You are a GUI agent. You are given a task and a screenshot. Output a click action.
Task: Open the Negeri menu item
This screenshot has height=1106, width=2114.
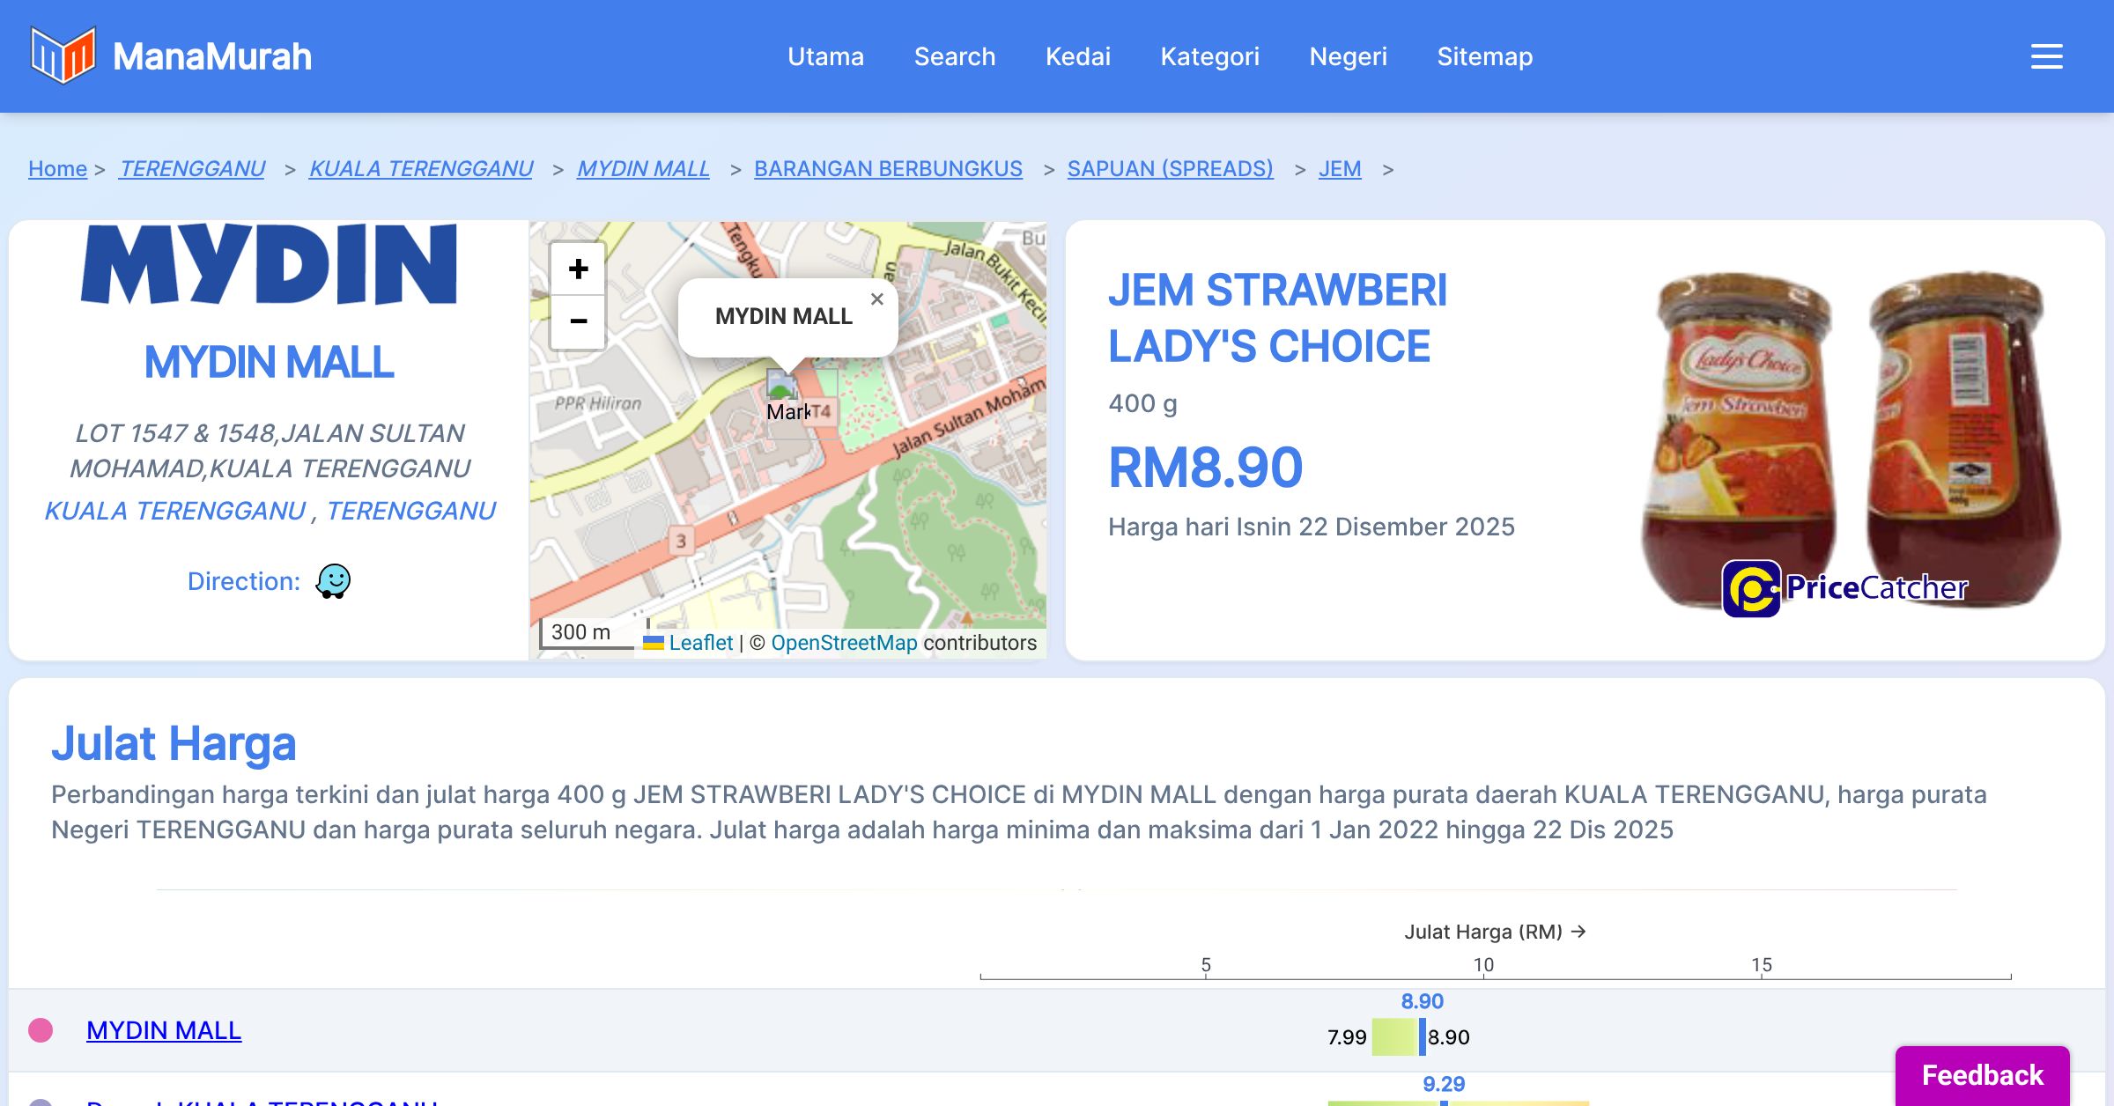(x=1348, y=56)
